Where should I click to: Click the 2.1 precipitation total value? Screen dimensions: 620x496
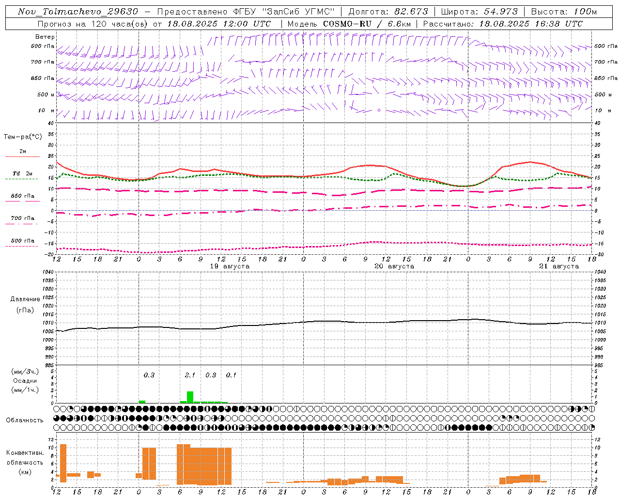coord(190,375)
